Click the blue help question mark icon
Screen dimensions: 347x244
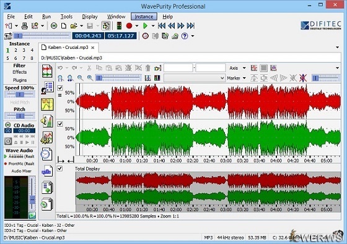click(185, 36)
